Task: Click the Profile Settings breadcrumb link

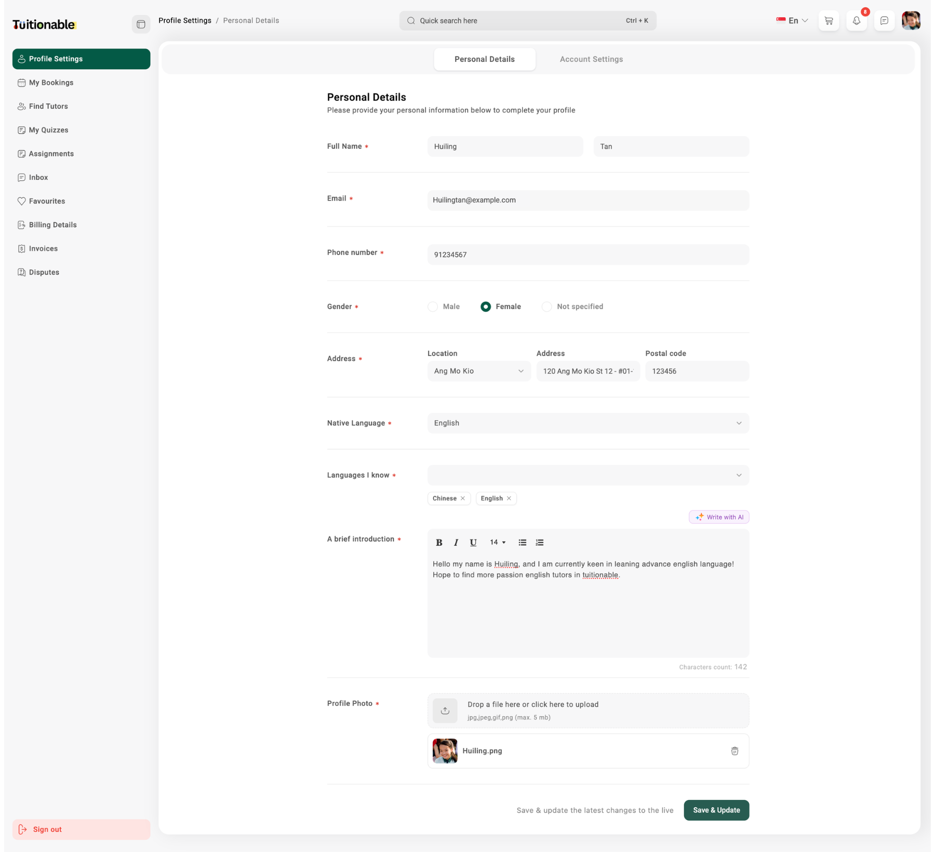Action: [185, 21]
